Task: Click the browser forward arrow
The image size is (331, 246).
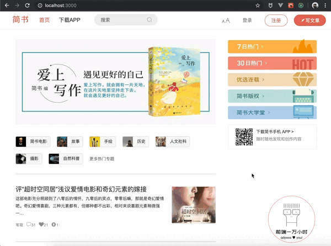Action: 17,6
